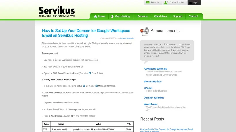Click the 3600 TTL cell
Image resolution: width=236 pixels, height=132 pixels.
pos(129,129)
